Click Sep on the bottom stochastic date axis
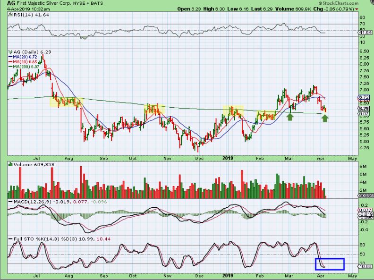 [x=104, y=276]
